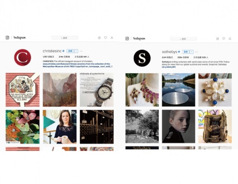The image size is (238, 184).
Task: Open the reflecting pool post thumbnail
Action: pyautogui.click(x=178, y=90)
